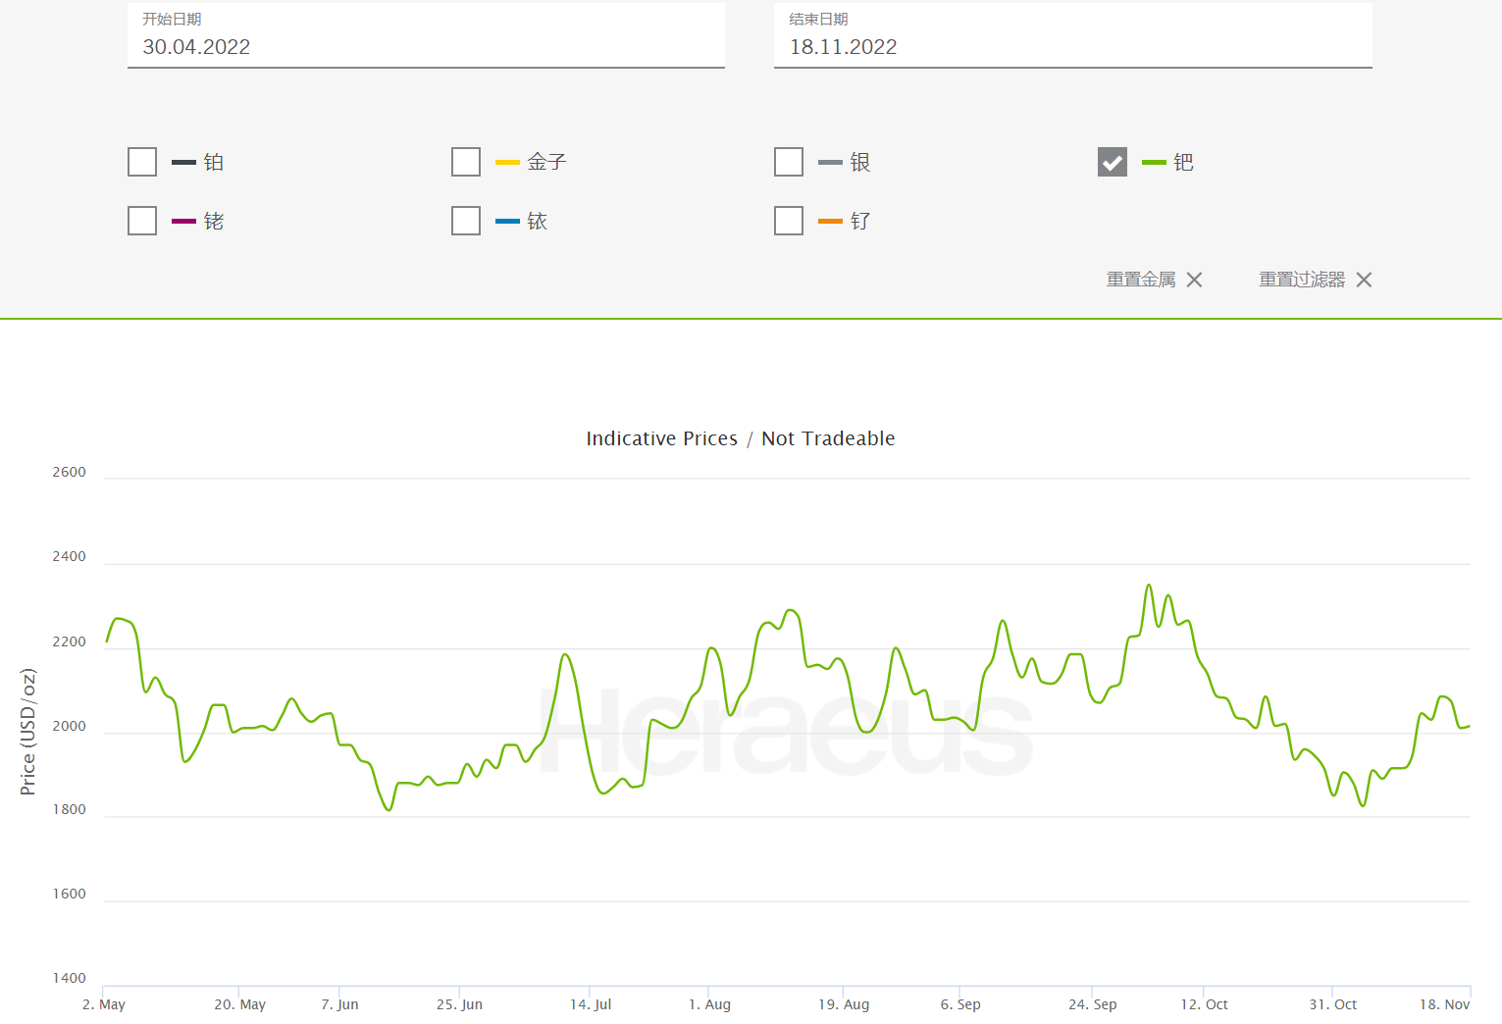The width and height of the screenshot is (1502, 1024).
Task: Enable the 铱 (iridium) checkbox
Action: (466, 221)
